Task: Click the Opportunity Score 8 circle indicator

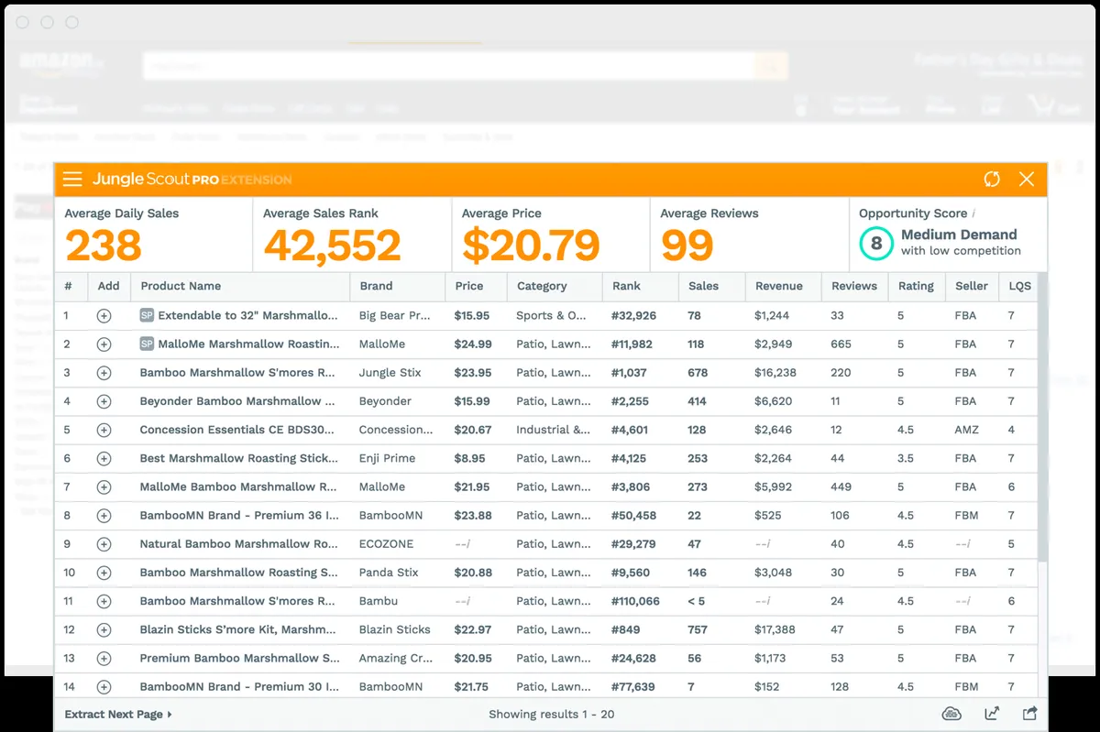Action: (x=876, y=244)
